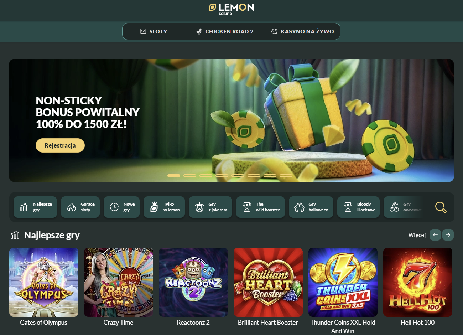Select the Bloody Hacksaw category
Viewport: 463px width, 335px height.
(x=358, y=207)
